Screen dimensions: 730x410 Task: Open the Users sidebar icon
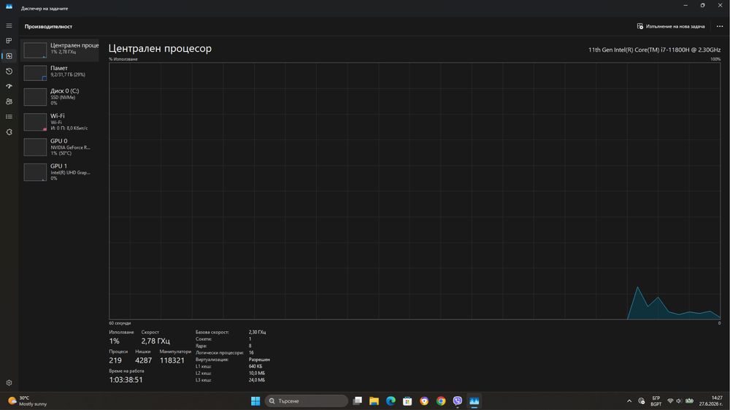coord(9,101)
